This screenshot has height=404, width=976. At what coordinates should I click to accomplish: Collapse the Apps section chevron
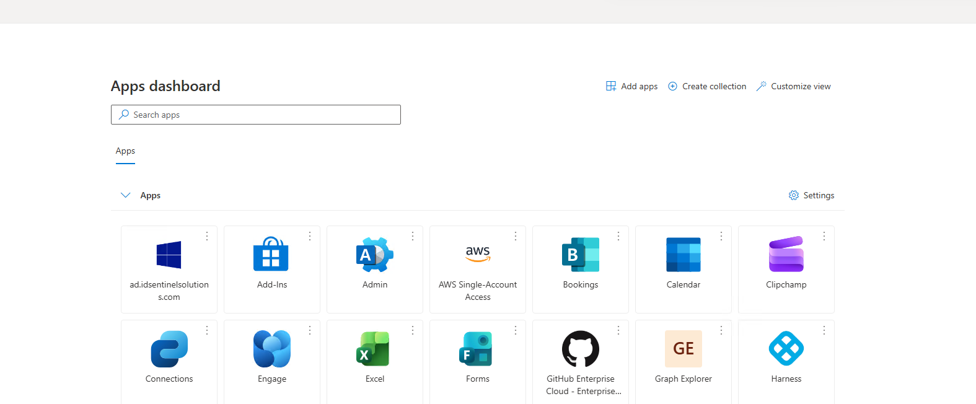click(126, 195)
